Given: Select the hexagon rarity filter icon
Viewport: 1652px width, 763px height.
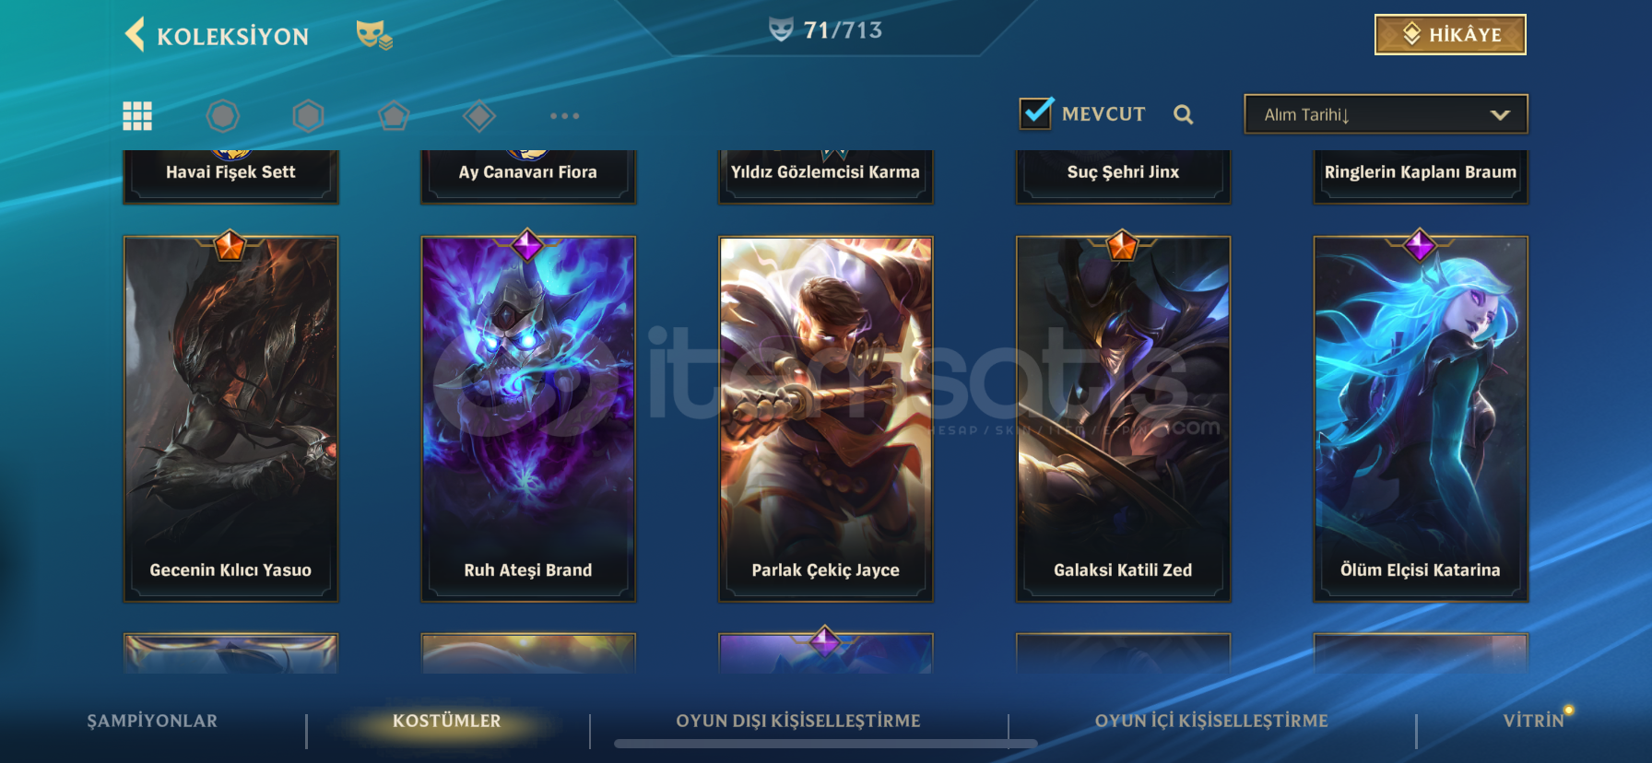Looking at the screenshot, I should (x=308, y=116).
